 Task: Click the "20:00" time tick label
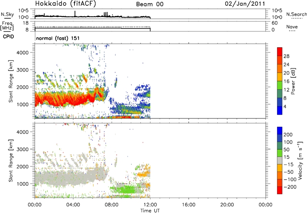pyautogui.click(x=227, y=205)
